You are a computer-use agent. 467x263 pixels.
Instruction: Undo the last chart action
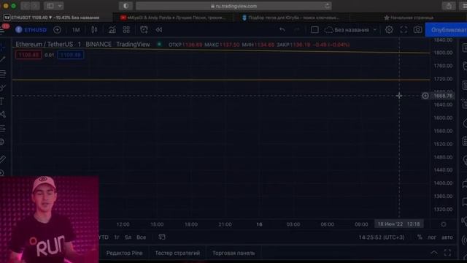[x=282, y=30]
